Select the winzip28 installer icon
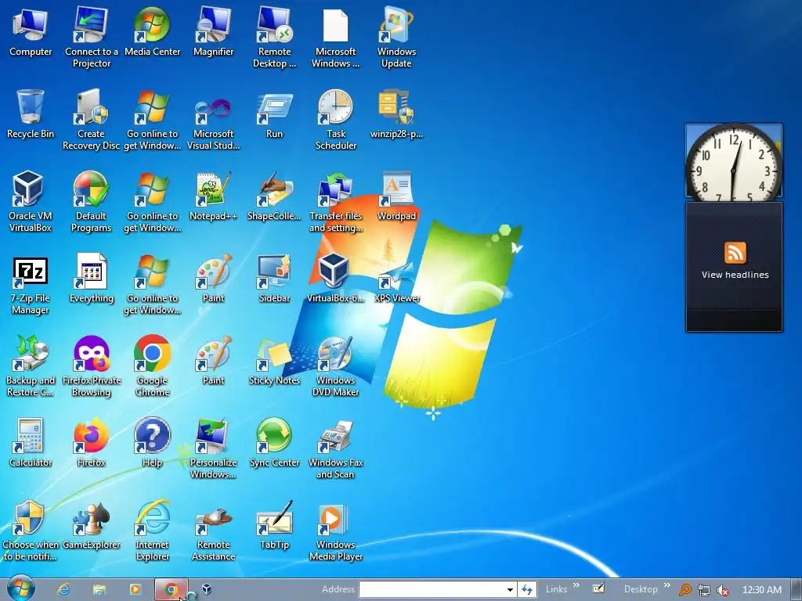The width and height of the screenshot is (802, 601). [x=396, y=113]
